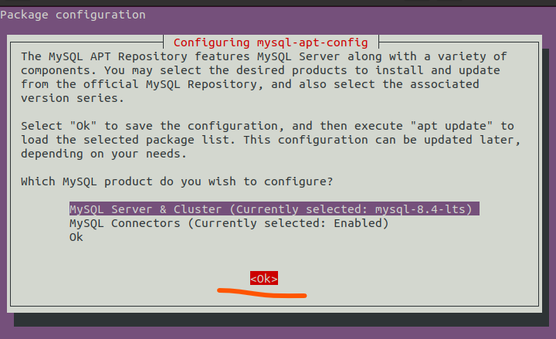Image resolution: width=556 pixels, height=339 pixels.
Task: Click the orange underline beneath <Ok>
Action: coord(262,293)
